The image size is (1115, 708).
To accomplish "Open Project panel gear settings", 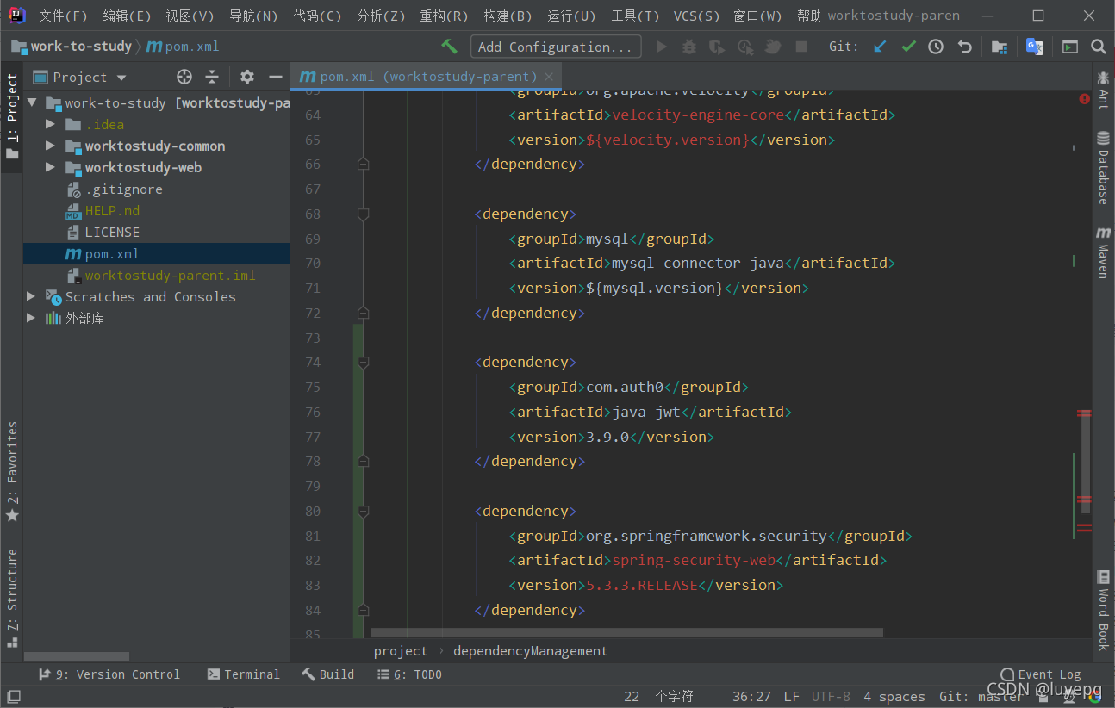I will [x=247, y=77].
